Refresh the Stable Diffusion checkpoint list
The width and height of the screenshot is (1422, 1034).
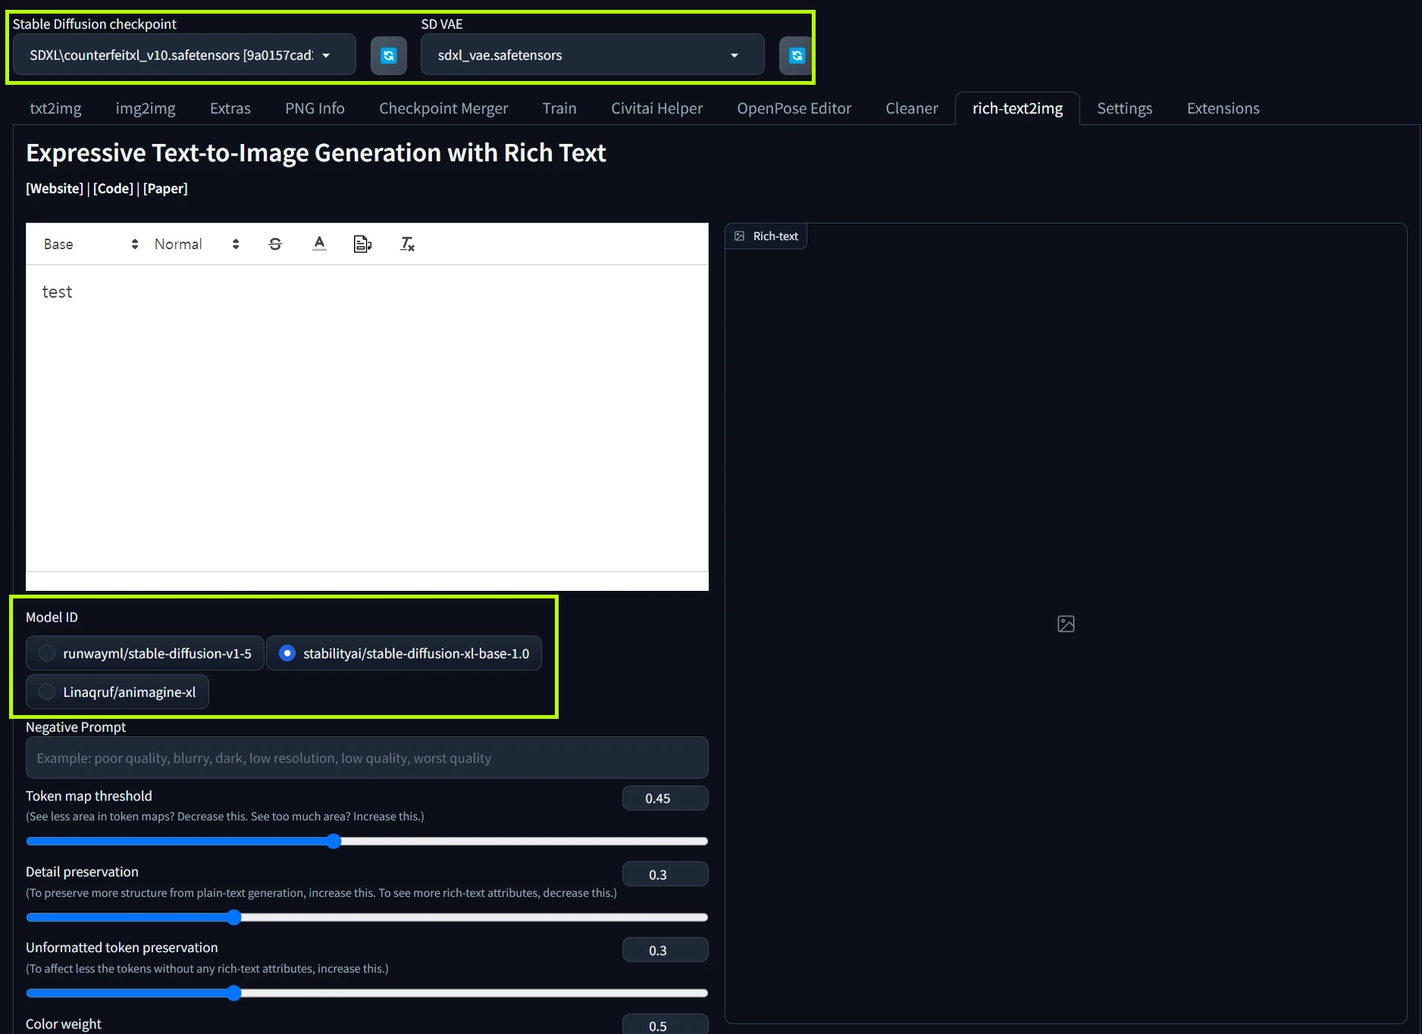387,55
